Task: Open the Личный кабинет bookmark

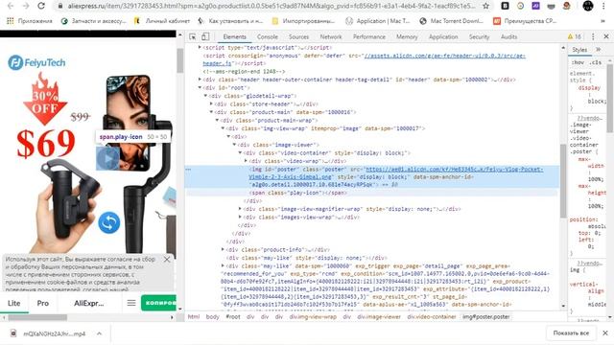Action: pos(162,21)
